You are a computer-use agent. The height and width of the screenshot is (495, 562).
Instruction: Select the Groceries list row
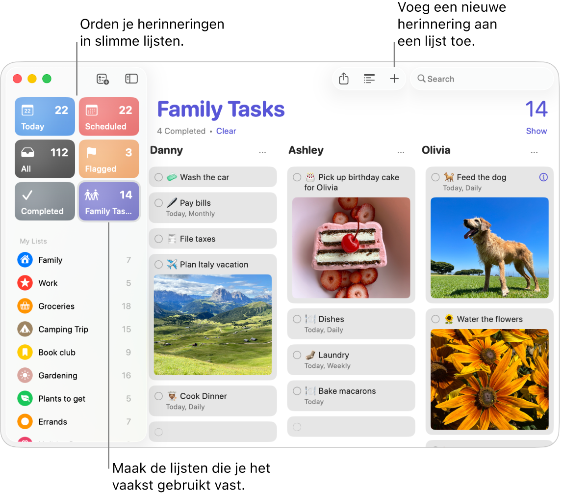[75, 306]
